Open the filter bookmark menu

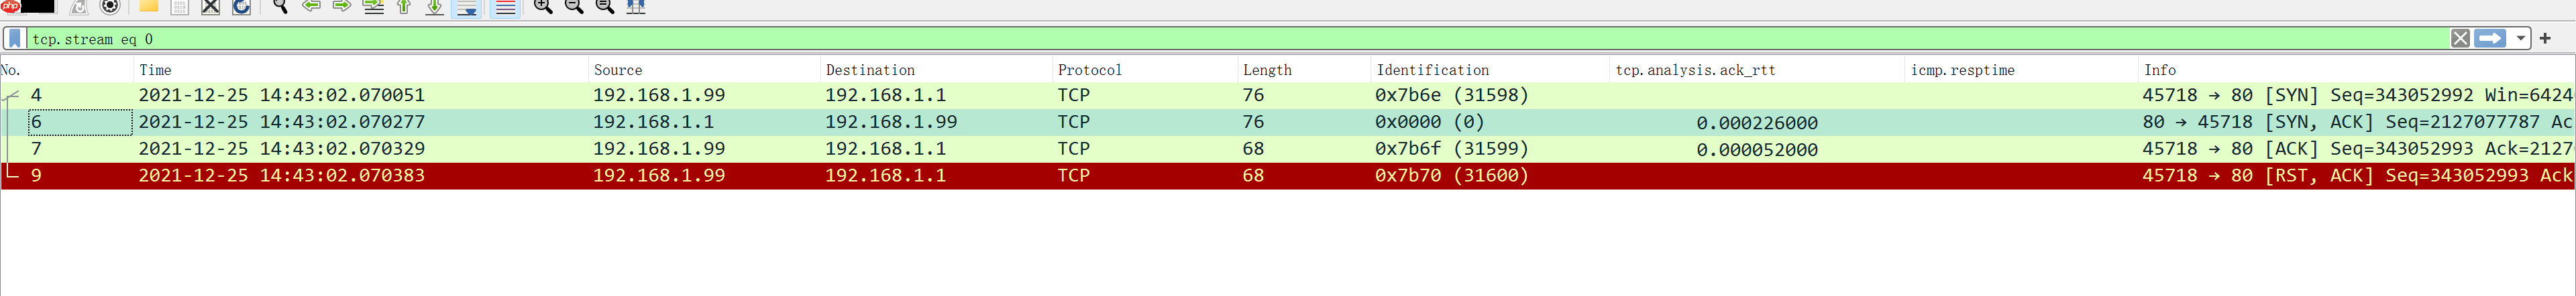click(x=15, y=39)
